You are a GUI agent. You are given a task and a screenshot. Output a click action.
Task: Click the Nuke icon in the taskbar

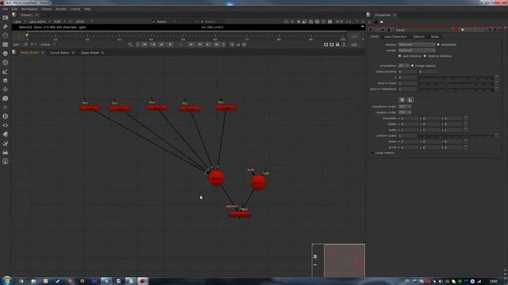[x=143, y=281]
